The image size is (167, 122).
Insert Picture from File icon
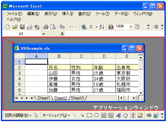pyautogui.click(x=140, y=115)
